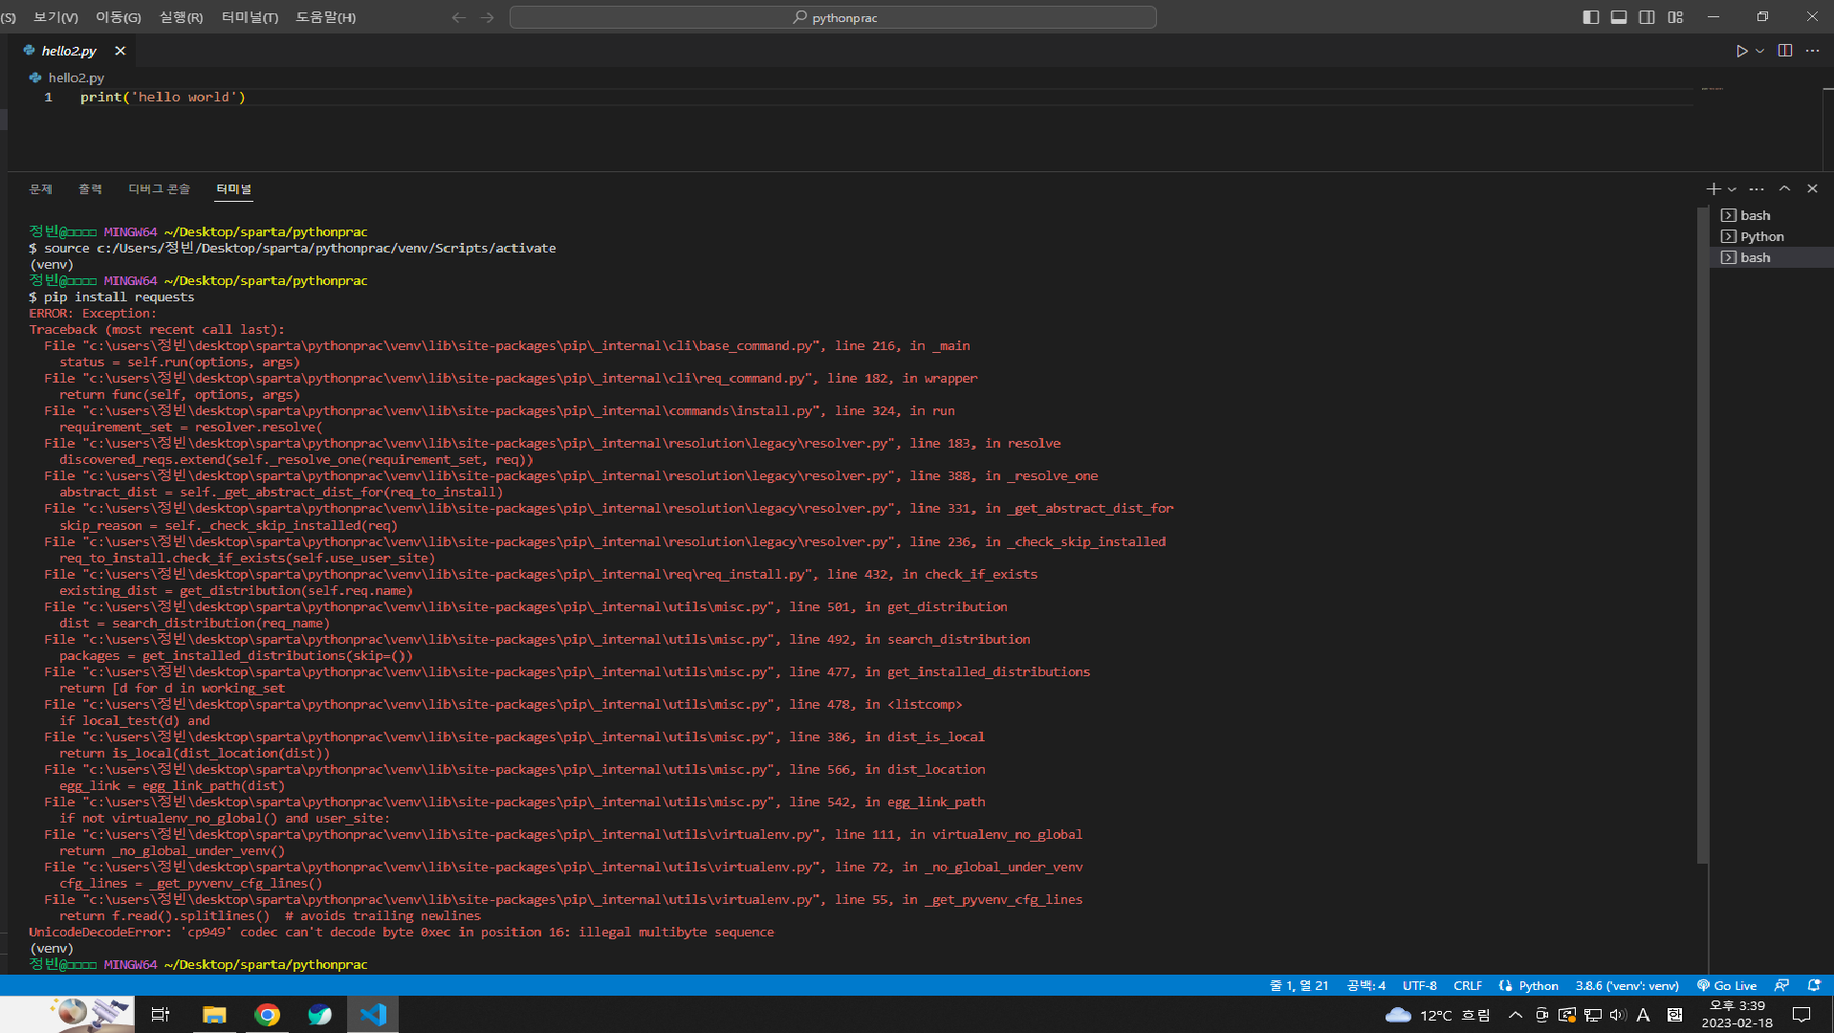This screenshot has width=1834, height=1033.
Task: Select the first bash terminal in list
Action: coord(1771,215)
